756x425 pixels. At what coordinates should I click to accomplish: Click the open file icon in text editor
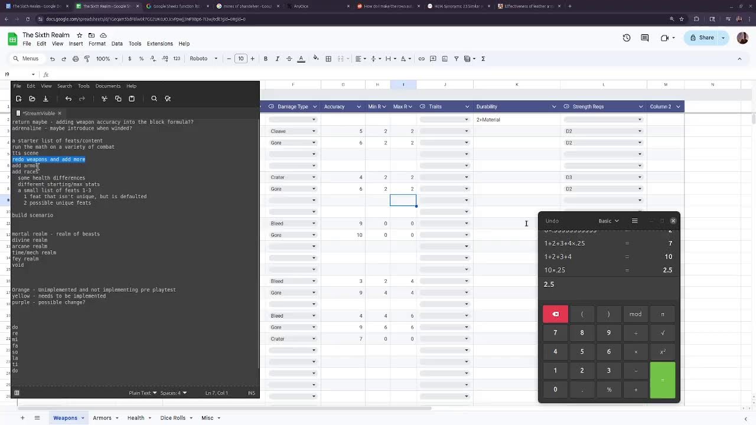pos(32,99)
